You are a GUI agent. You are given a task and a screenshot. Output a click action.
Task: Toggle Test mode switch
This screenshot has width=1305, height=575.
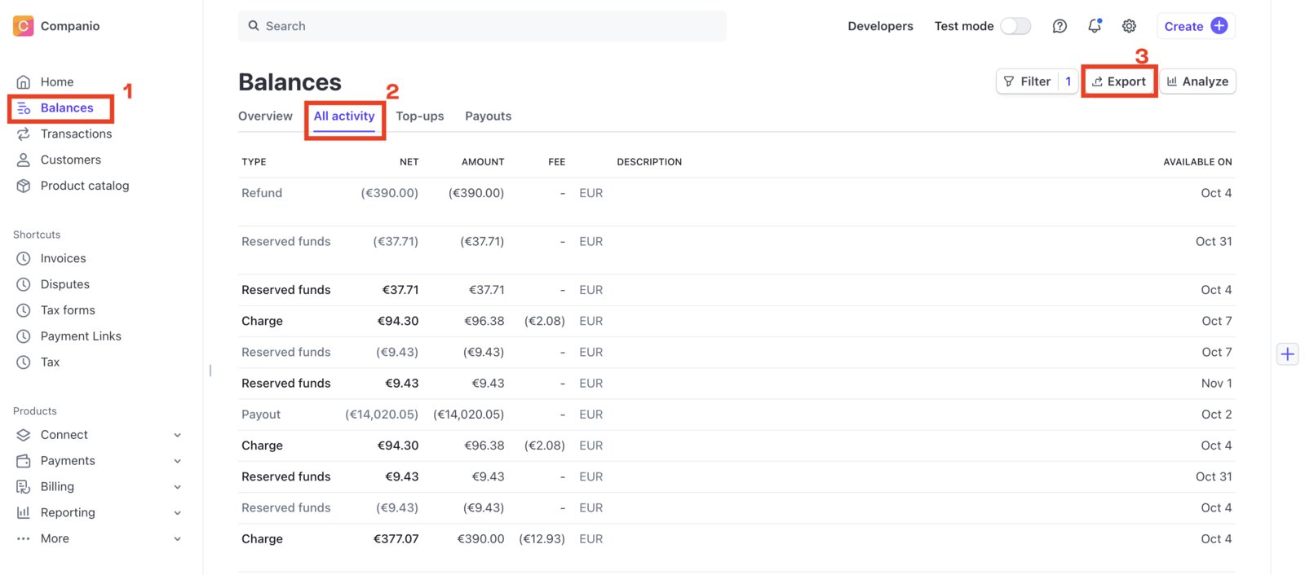click(x=1015, y=26)
